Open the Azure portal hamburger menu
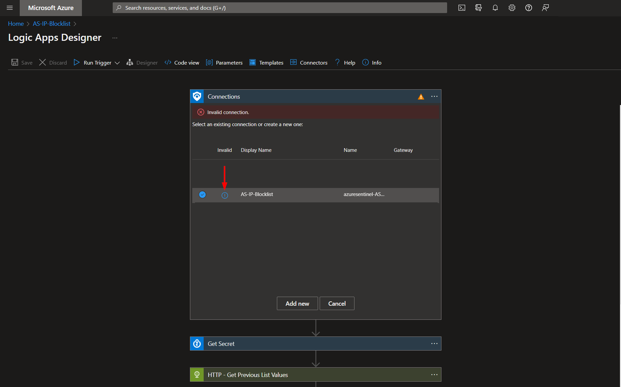Screen dimensions: 621x387 coord(10,8)
